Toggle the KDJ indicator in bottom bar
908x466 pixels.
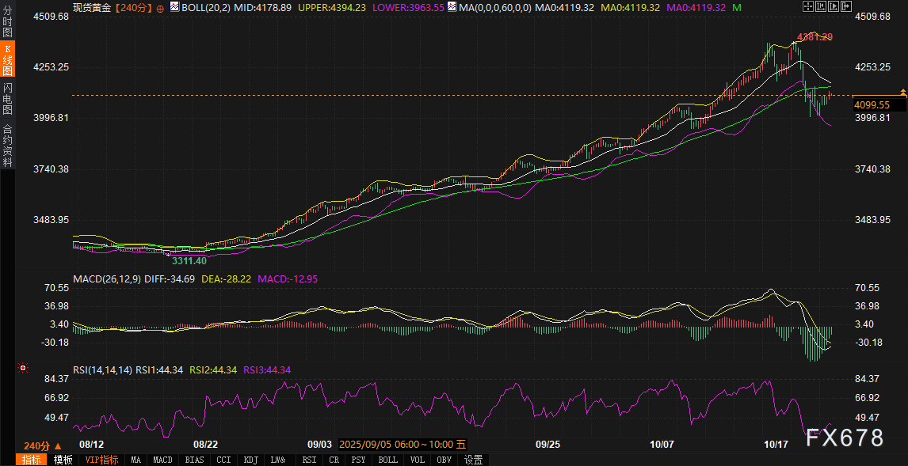coord(250,460)
